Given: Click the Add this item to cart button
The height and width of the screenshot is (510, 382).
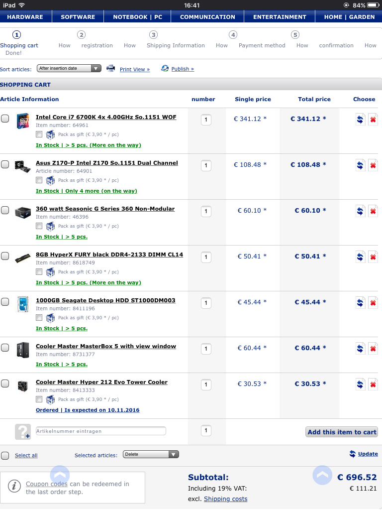Looking at the screenshot, I should (x=342, y=432).
